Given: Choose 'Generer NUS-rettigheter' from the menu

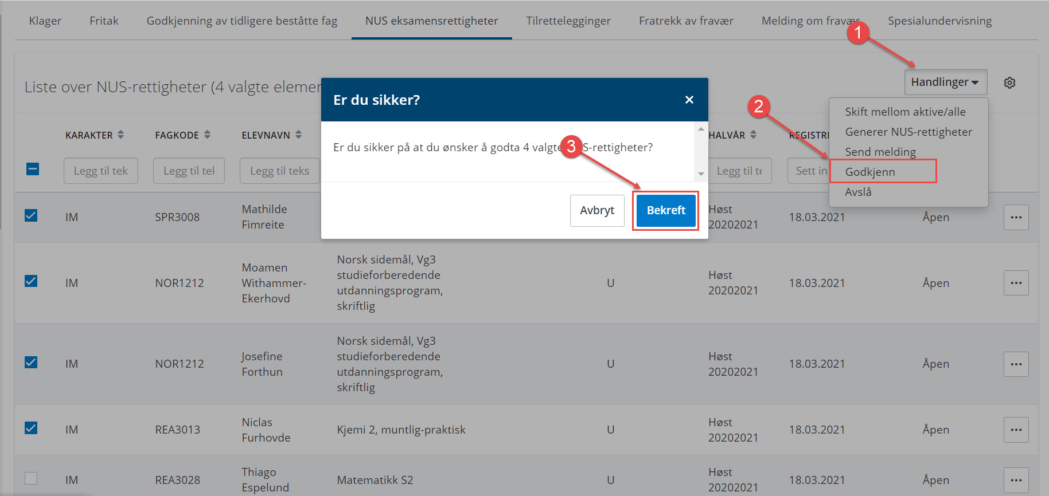Looking at the screenshot, I should click(x=908, y=132).
